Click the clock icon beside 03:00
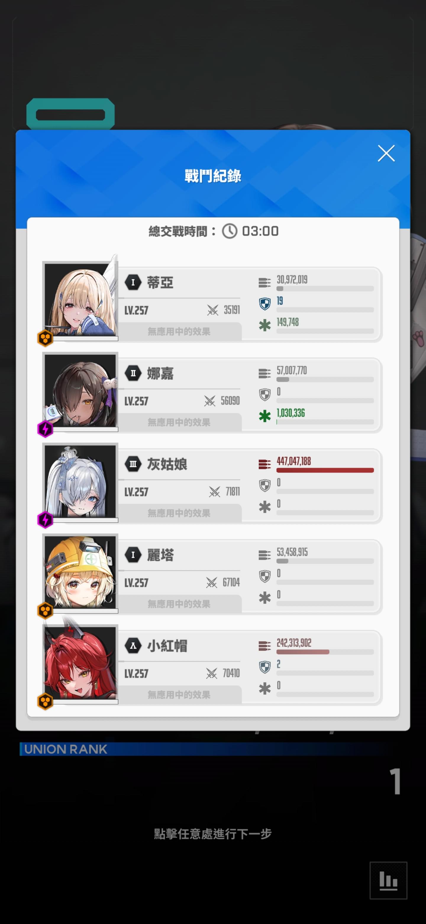Viewport: 426px width, 924px height. point(230,231)
